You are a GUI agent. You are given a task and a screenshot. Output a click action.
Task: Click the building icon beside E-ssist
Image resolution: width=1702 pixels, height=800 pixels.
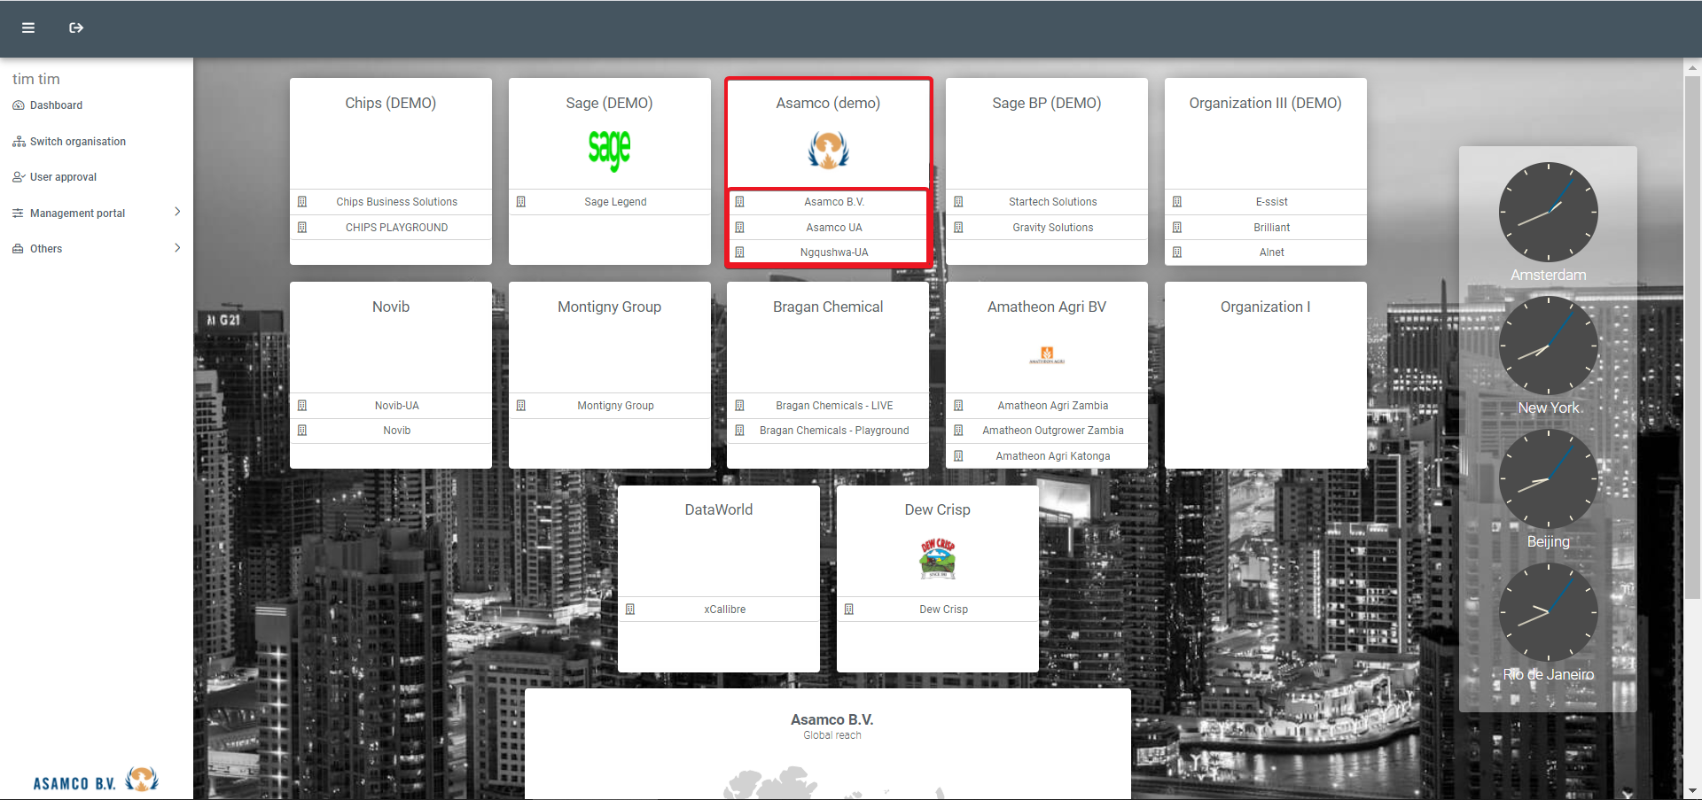1177,202
